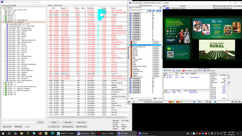Screen dimensions: 242x136
Task: Click the find channel input field
Action: click(138, 11)
